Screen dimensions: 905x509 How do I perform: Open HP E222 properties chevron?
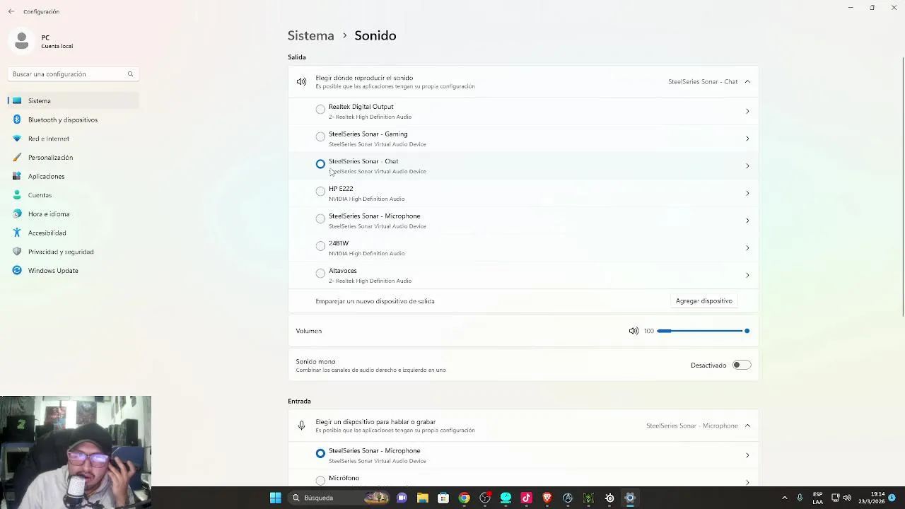[x=747, y=193]
